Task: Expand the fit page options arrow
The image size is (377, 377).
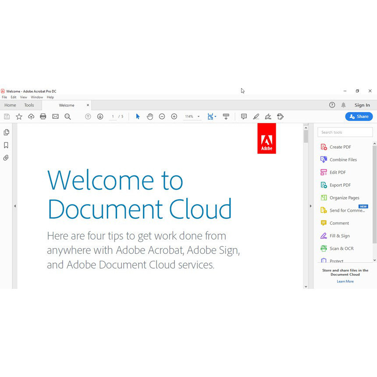Action: 215,117
